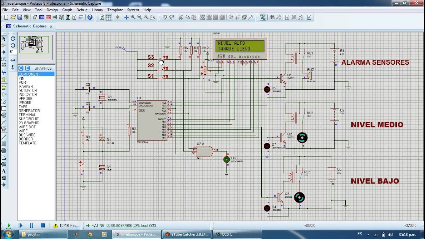Image resolution: width=425 pixels, height=239 pixels.
Task: Stop the simulation
Action: [x=43, y=225]
